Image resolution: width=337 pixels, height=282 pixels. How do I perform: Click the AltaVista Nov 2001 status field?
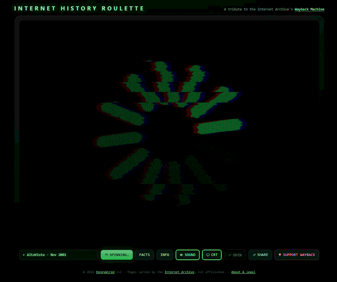(x=59, y=255)
